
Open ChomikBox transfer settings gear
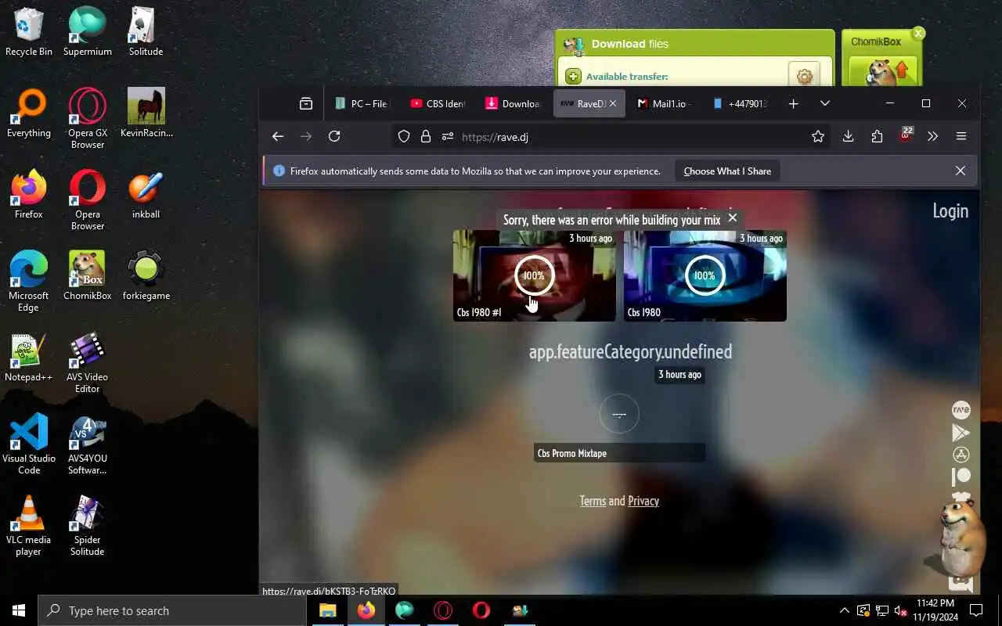pos(804,76)
